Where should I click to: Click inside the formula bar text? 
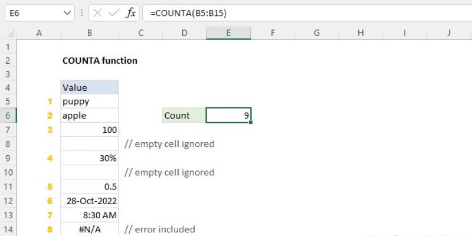point(307,13)
